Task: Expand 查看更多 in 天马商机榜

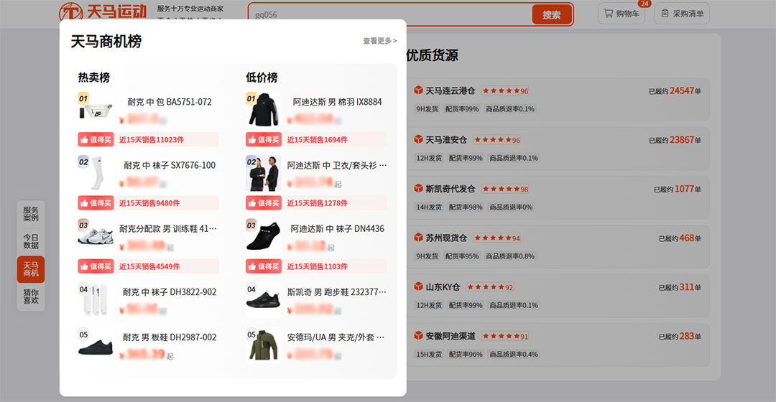Action: tap(379, 42)
